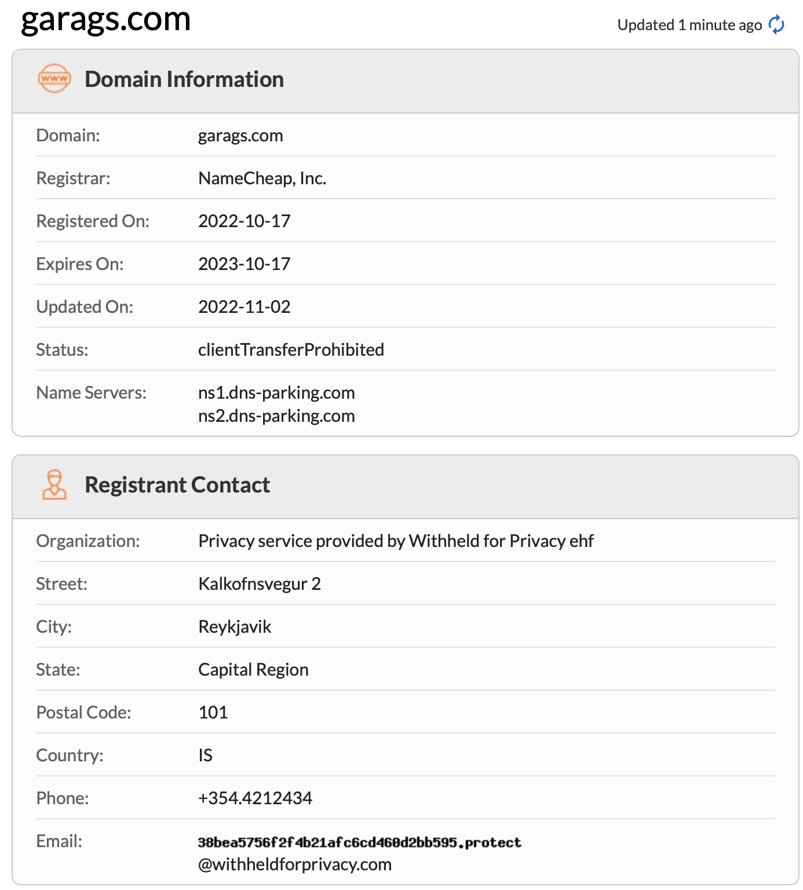The height and width of the screenshot is (890, 803).
Task: Click the clientTransferProhibited status value
Action: pos(291,350)
